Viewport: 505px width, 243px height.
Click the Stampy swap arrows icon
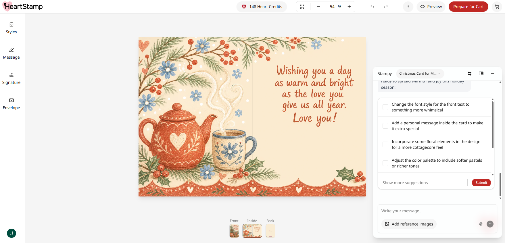[470, 74]
